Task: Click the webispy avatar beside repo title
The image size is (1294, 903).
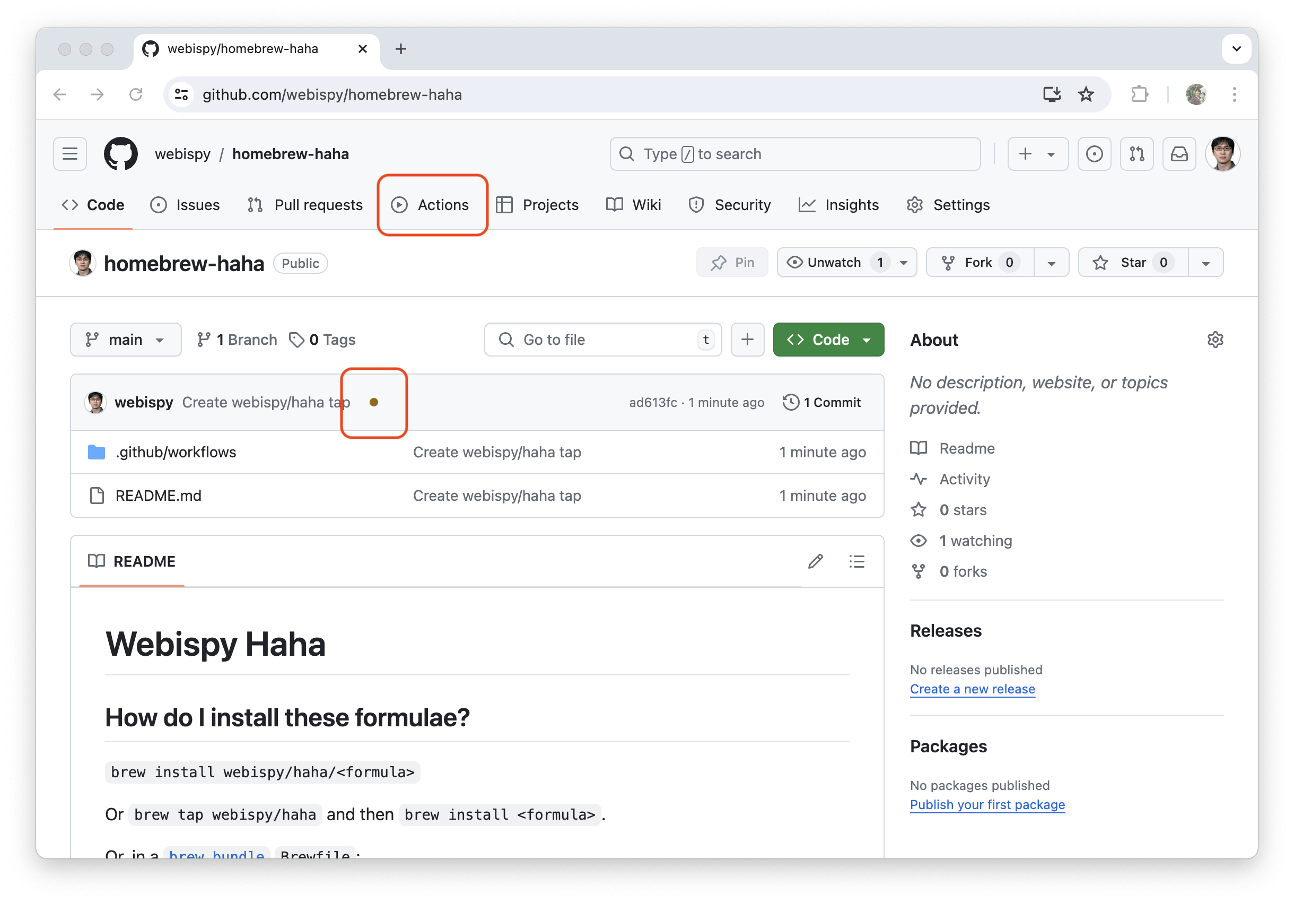Action: tap(83, 263)
